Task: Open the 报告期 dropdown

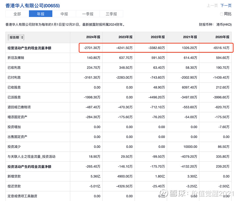Action: 16,37
